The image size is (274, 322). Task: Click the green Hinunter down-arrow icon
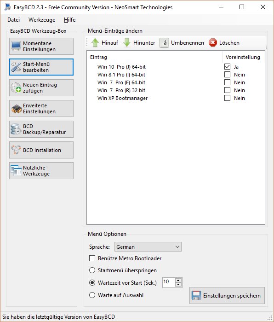127,43
